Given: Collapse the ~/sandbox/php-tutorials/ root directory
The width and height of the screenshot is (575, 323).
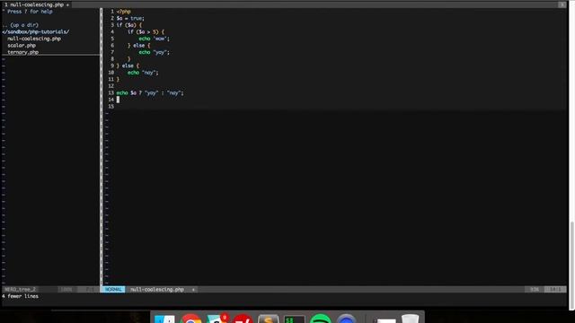Looking at the screenshot, I should pos(36,32).
